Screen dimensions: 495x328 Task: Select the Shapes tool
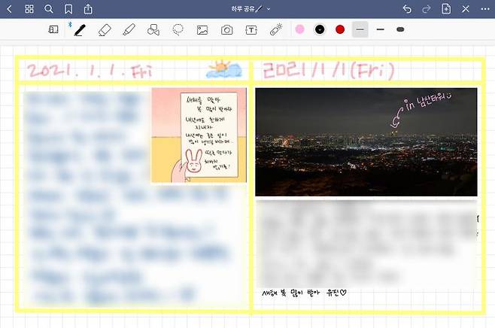click(x=153, y=29)
